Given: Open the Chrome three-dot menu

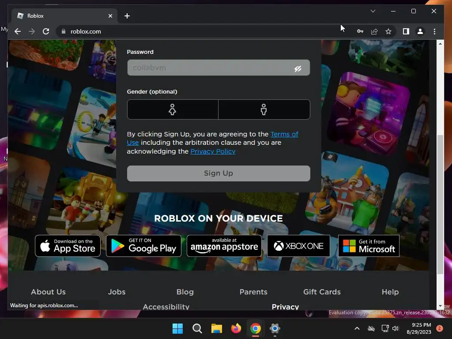Looking at the screenshot, I should pos(434,31).
